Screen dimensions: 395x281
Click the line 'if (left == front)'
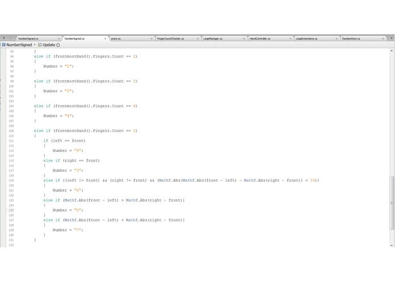pos(64,140)
